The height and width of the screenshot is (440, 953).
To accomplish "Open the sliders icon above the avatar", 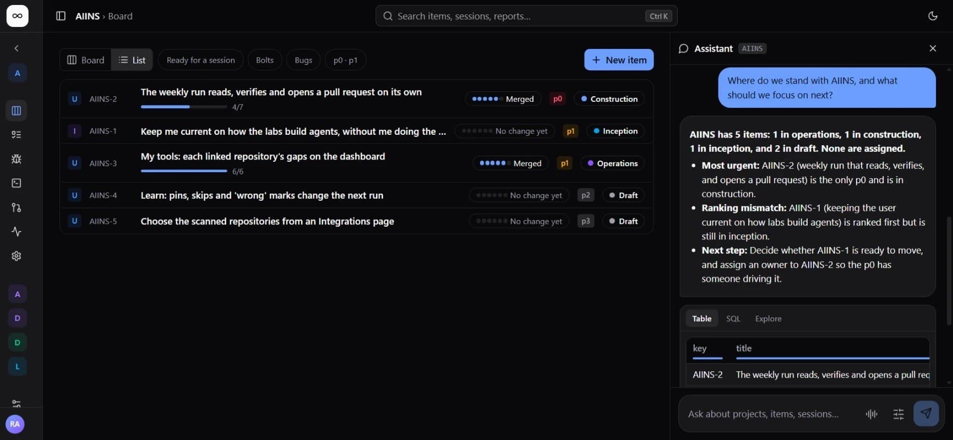I will (17, 403).
